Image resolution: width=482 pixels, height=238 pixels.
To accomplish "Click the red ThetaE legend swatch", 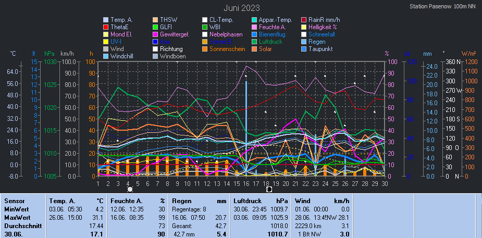I will tap(106, 27).
